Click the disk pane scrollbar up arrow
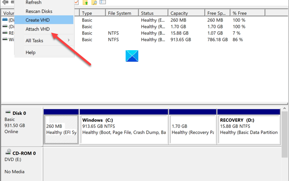The height and width of the screenshot is (181, 289). 284,109
